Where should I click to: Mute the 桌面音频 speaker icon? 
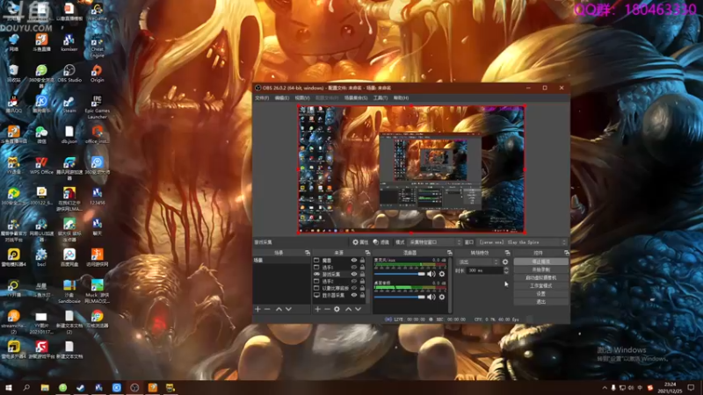coord(431,297)
